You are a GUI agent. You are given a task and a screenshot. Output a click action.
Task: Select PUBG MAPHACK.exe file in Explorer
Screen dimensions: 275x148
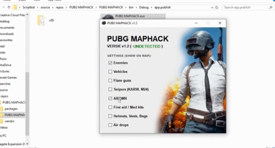(x=133, y=16)
